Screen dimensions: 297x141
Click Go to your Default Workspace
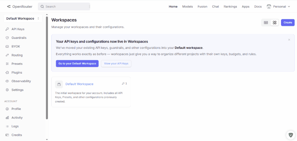pos(77,64)
